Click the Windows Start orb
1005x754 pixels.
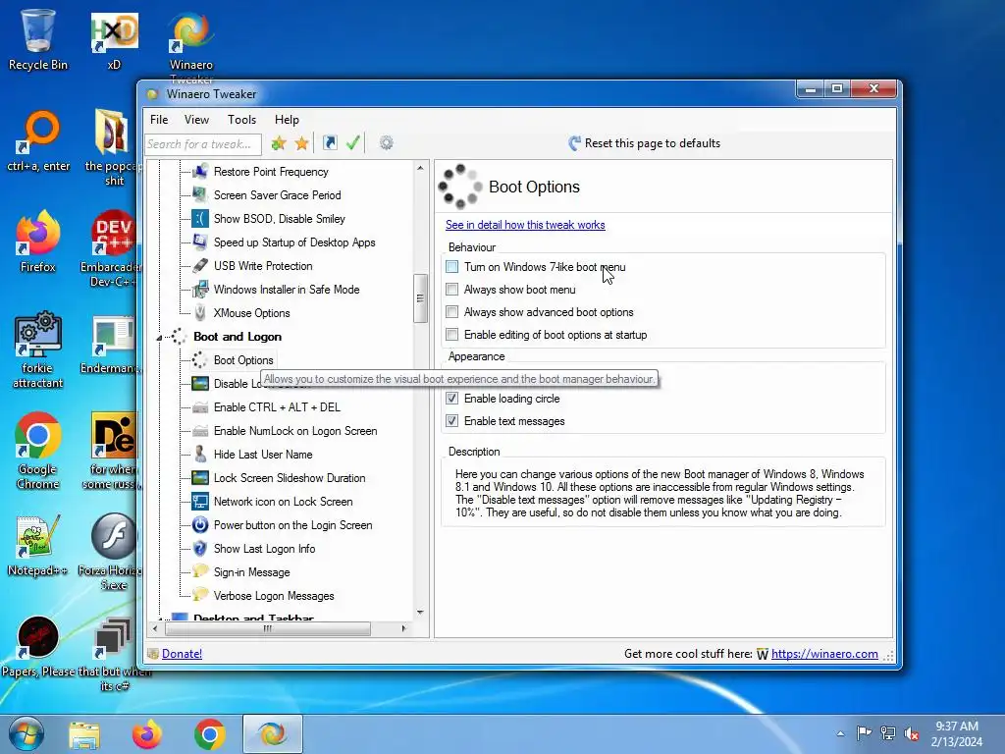click(26, 734)
